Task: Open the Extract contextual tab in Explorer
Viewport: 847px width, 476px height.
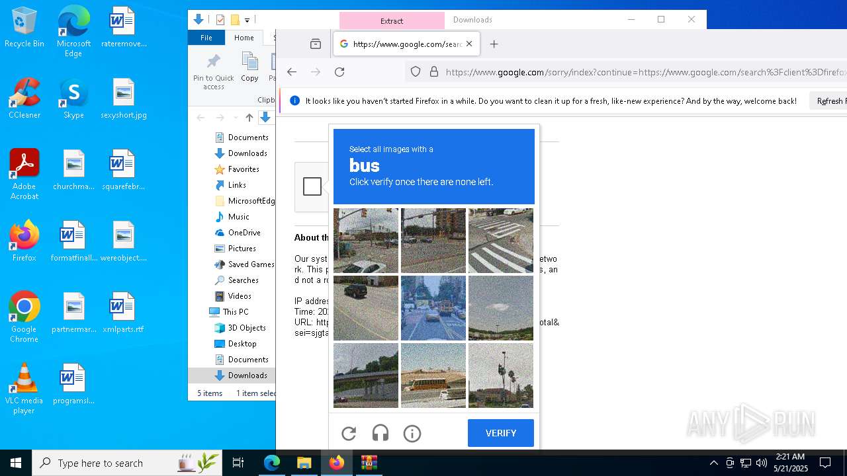Action: coord(392,20)
